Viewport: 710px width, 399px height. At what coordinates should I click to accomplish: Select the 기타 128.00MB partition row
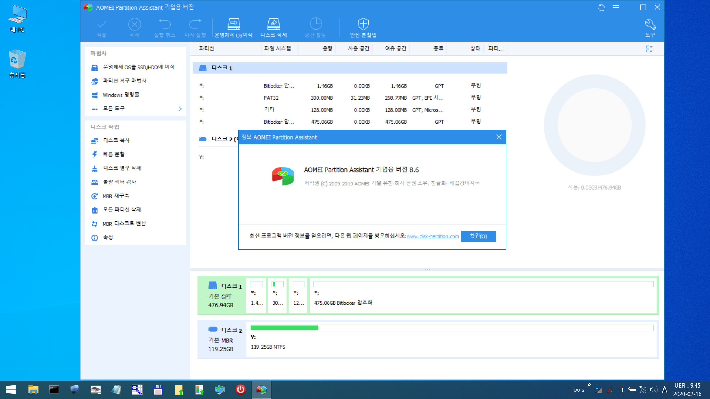350,110
